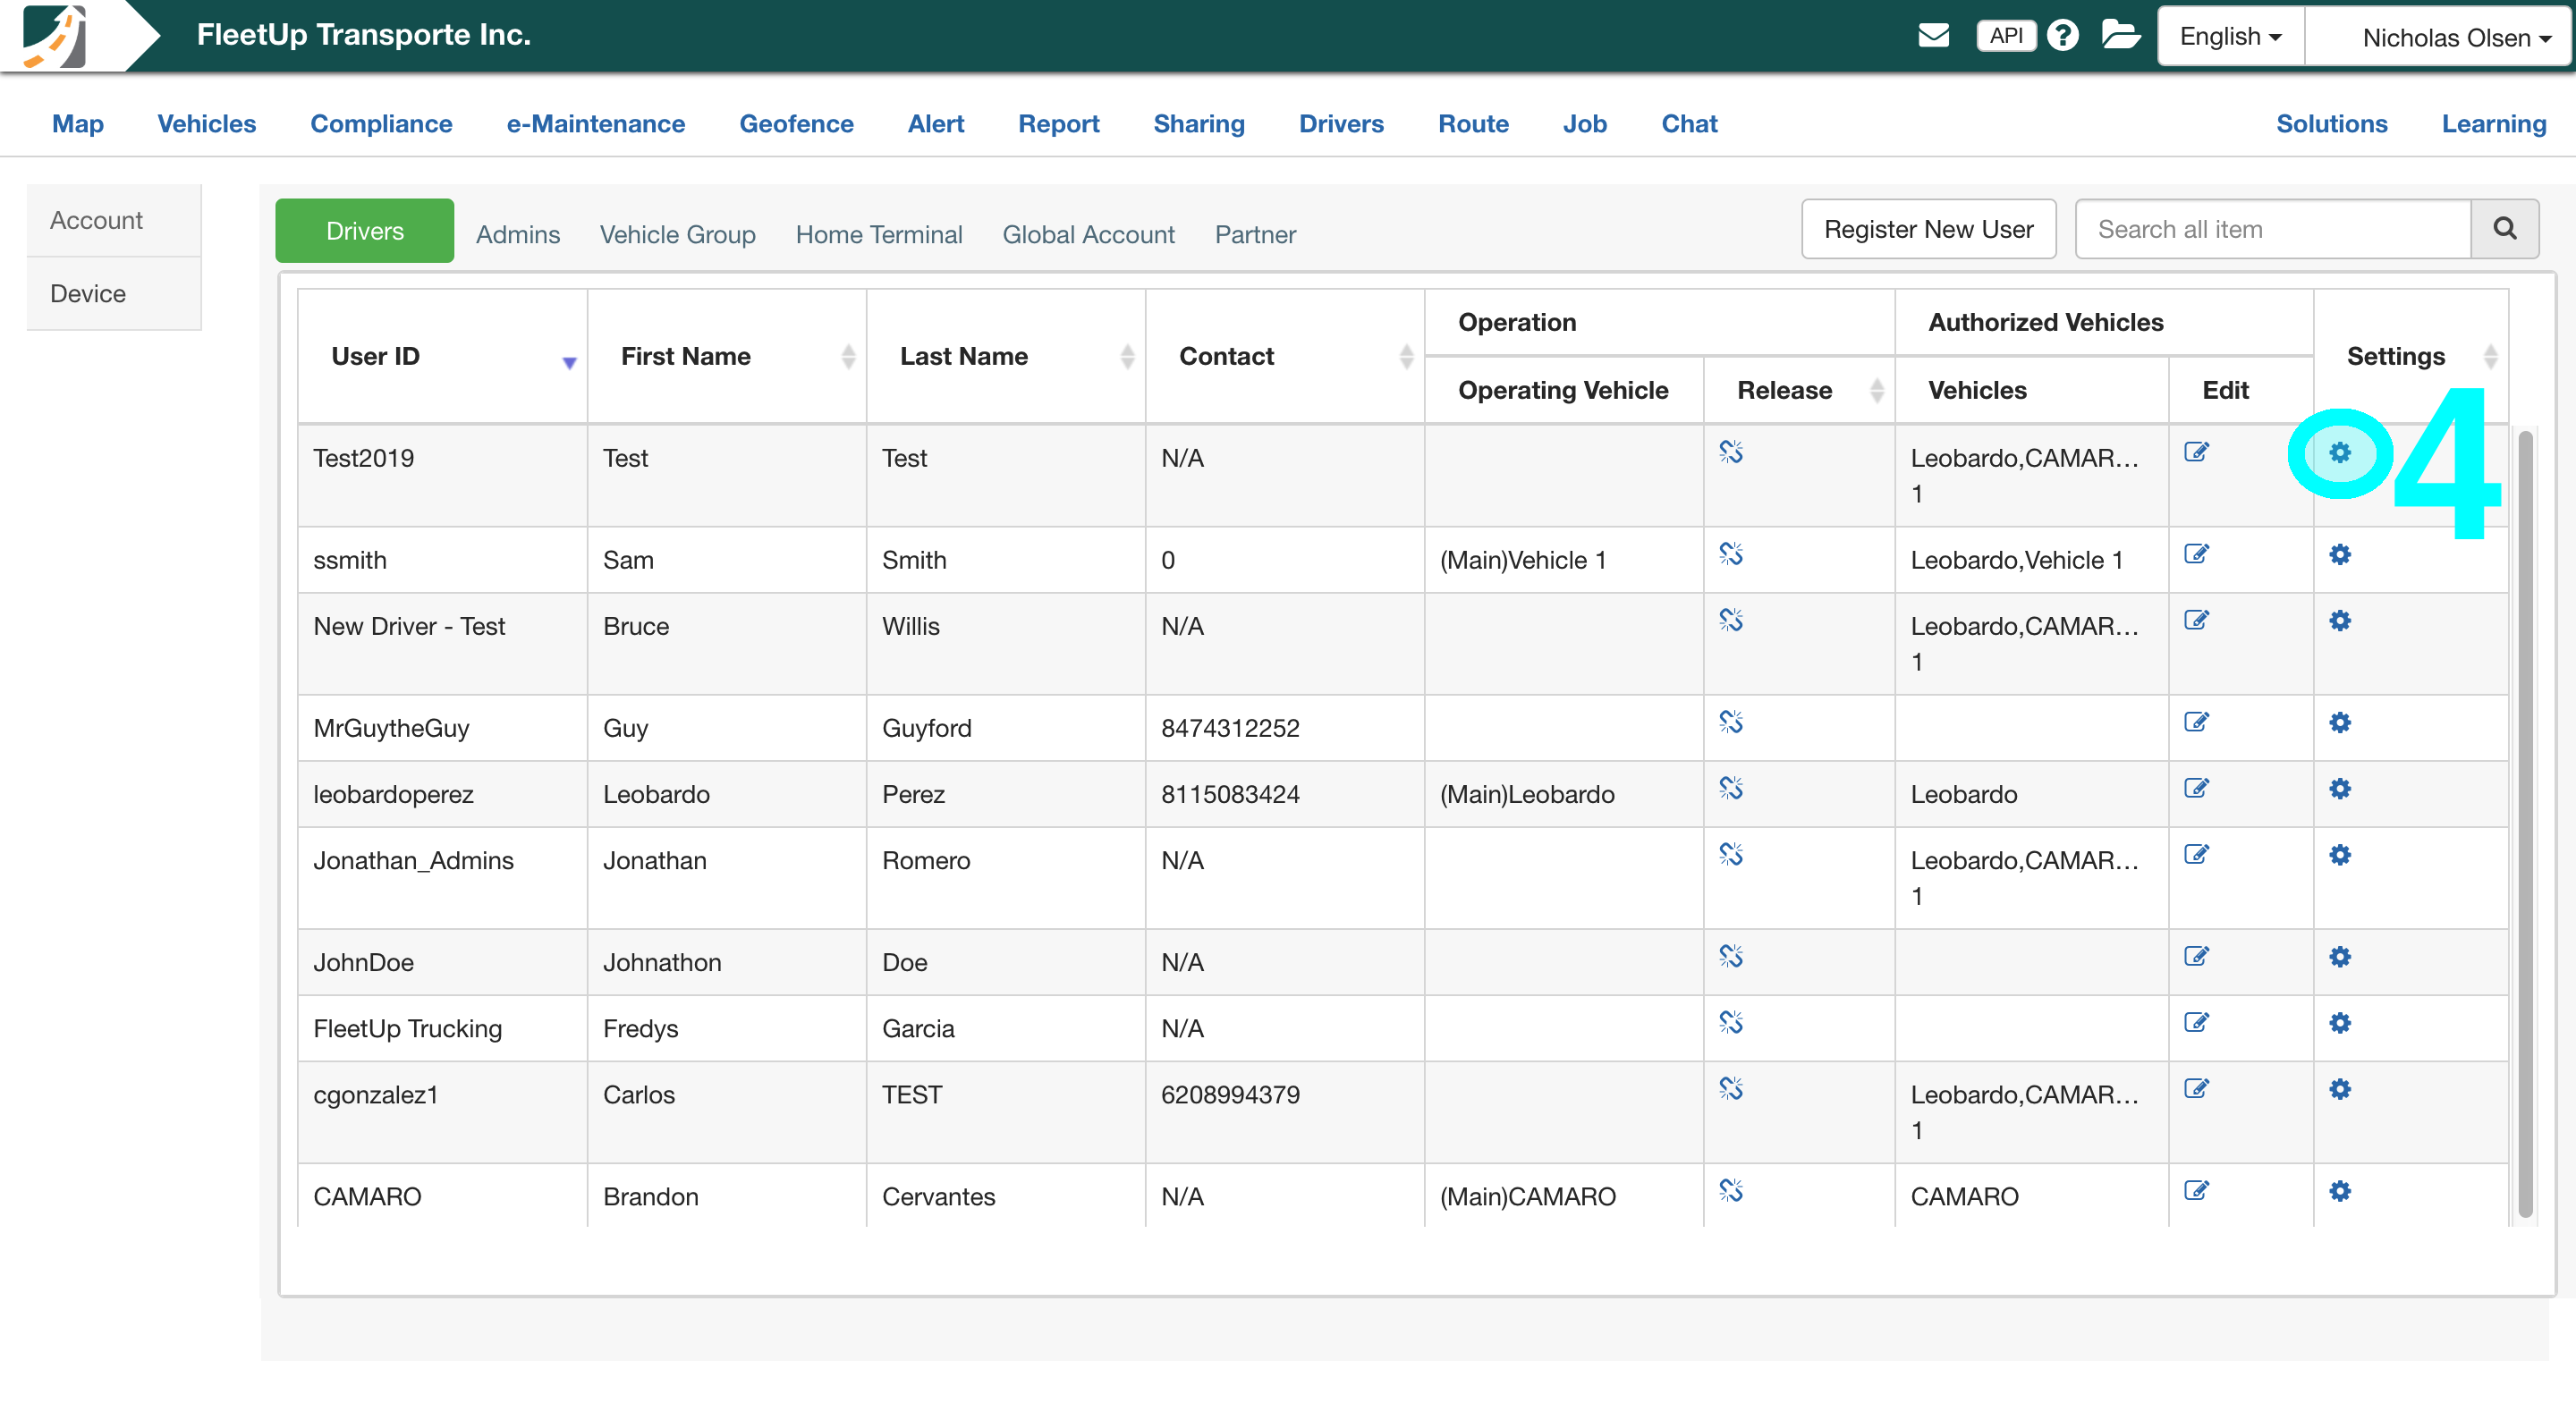Open the help question mark icon
Screen dimensions: 2576x1411
coord(2062,36)
